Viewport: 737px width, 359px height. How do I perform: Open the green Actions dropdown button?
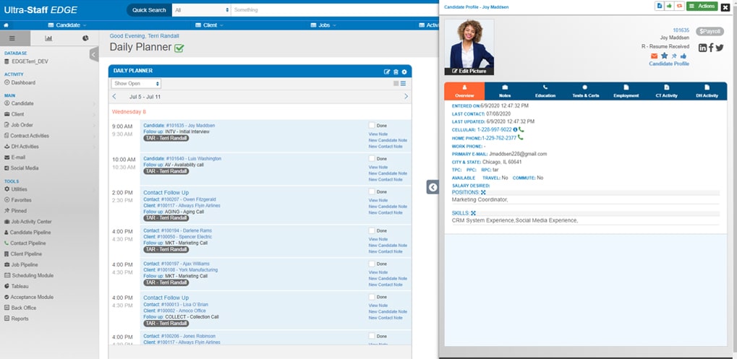tap(702, 6)
